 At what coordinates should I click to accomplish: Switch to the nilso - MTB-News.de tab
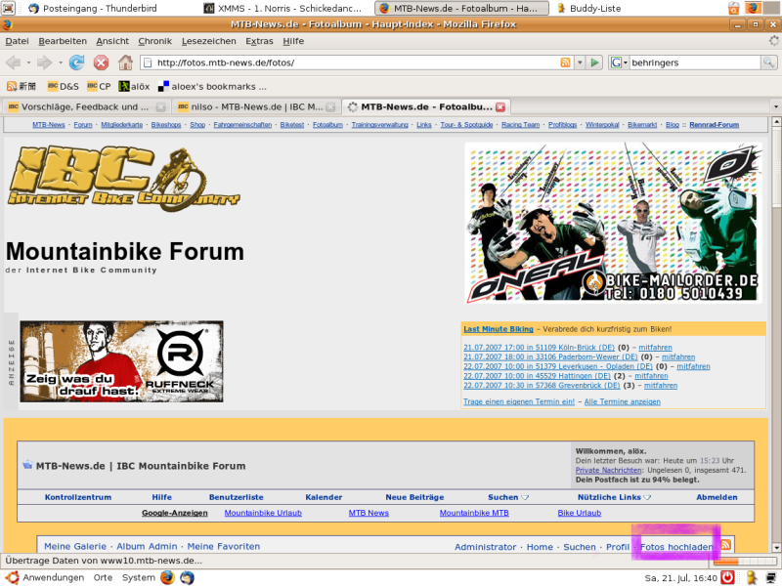click(256, 106)
